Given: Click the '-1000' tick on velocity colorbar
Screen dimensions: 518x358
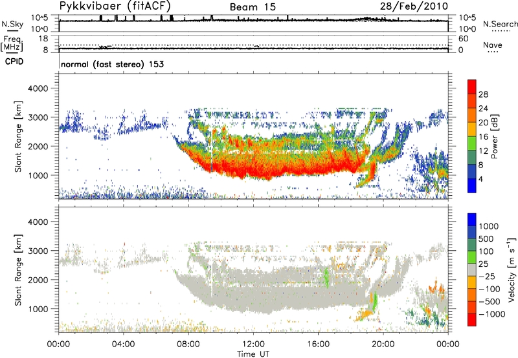Looking at the screenshot, I should point(491,314).
